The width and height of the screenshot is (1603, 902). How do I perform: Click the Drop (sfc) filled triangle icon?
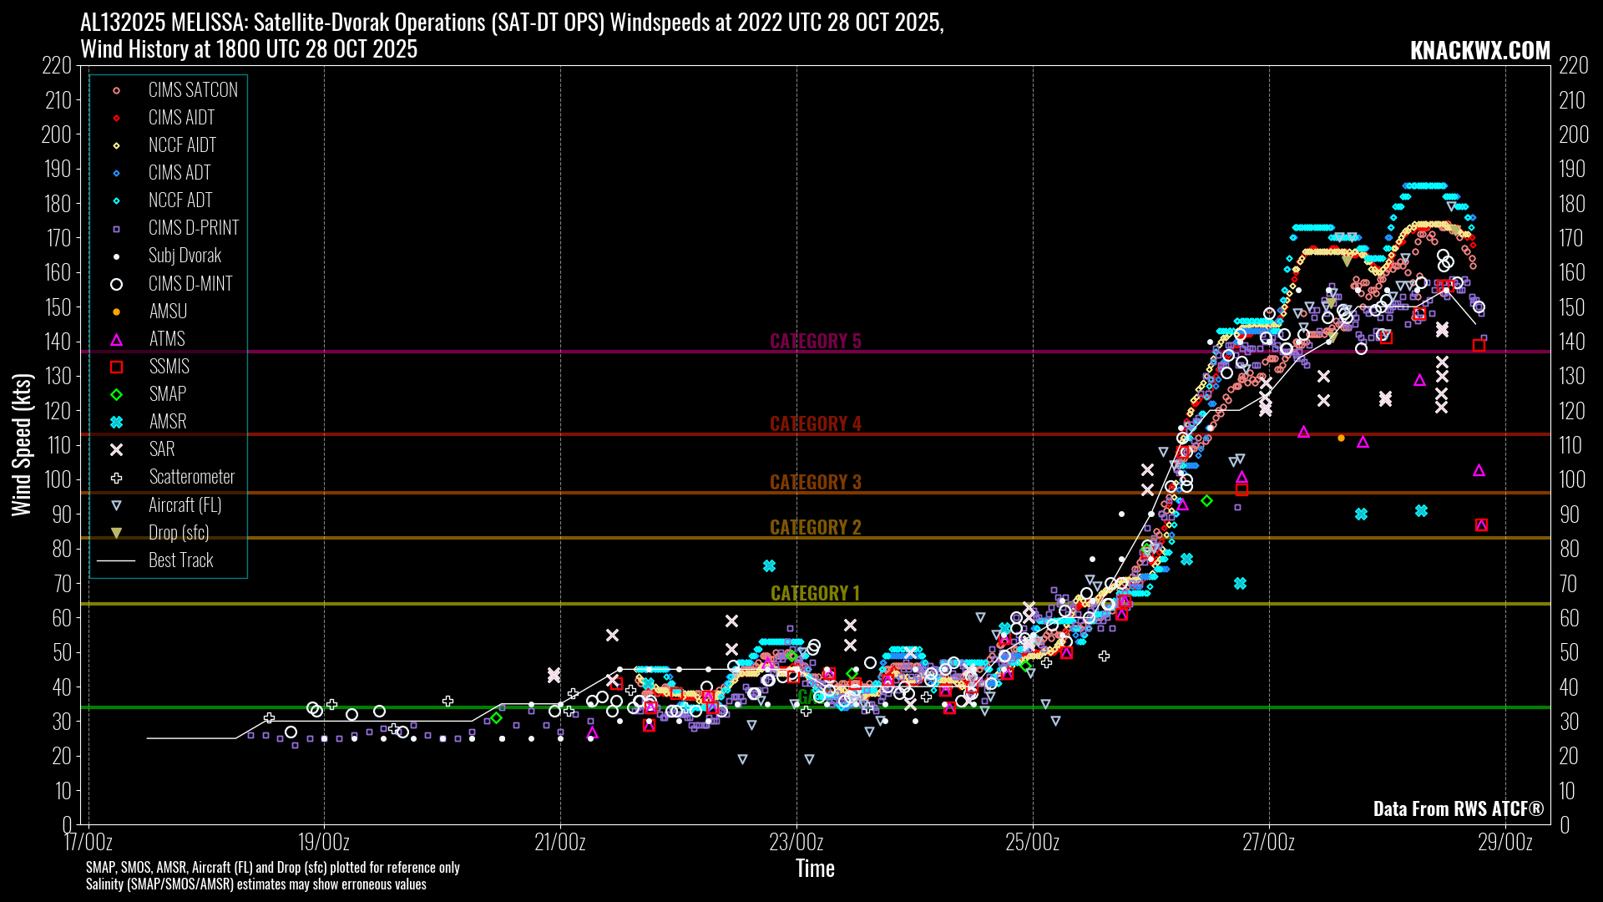tap(117, 533)
